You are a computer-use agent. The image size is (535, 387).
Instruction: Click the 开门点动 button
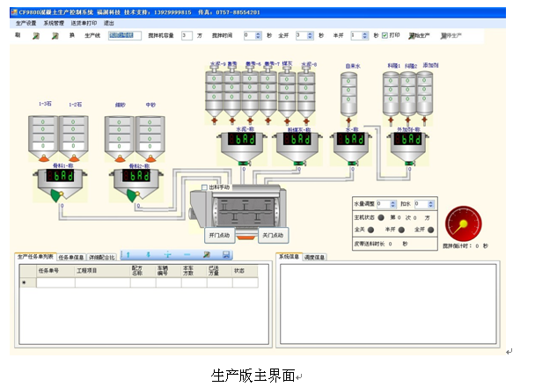[x=219, y=235]
